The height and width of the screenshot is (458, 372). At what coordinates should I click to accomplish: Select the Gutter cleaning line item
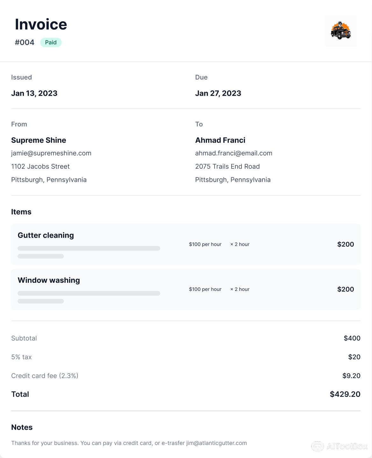coord(46,235)
